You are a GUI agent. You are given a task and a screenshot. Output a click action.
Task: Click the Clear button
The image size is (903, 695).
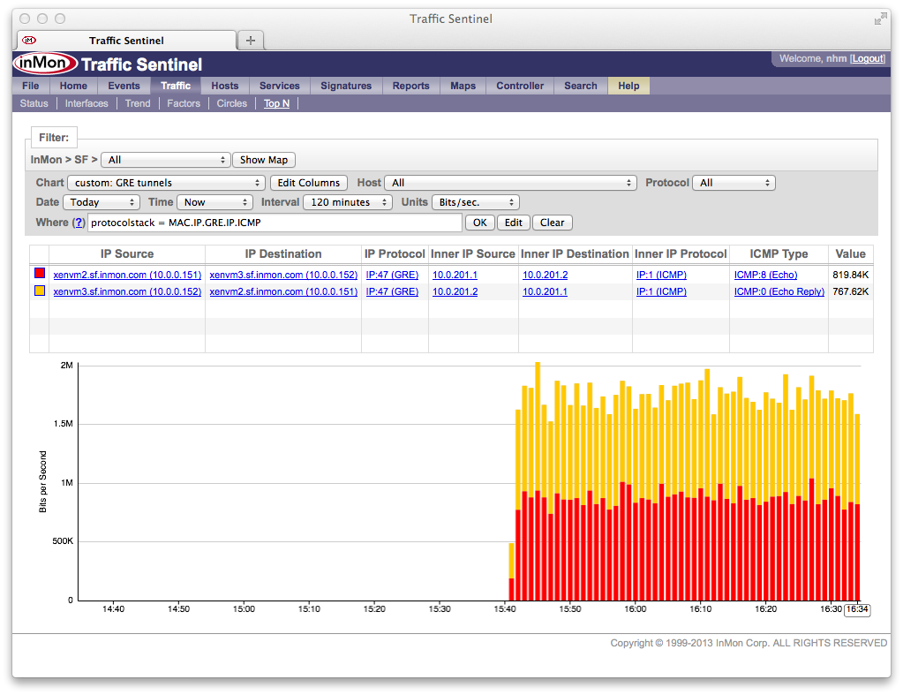coord(553,223)
